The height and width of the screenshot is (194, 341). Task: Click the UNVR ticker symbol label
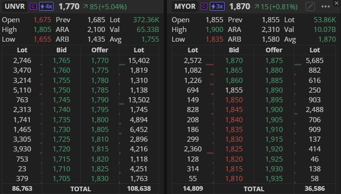click(14, 6)
